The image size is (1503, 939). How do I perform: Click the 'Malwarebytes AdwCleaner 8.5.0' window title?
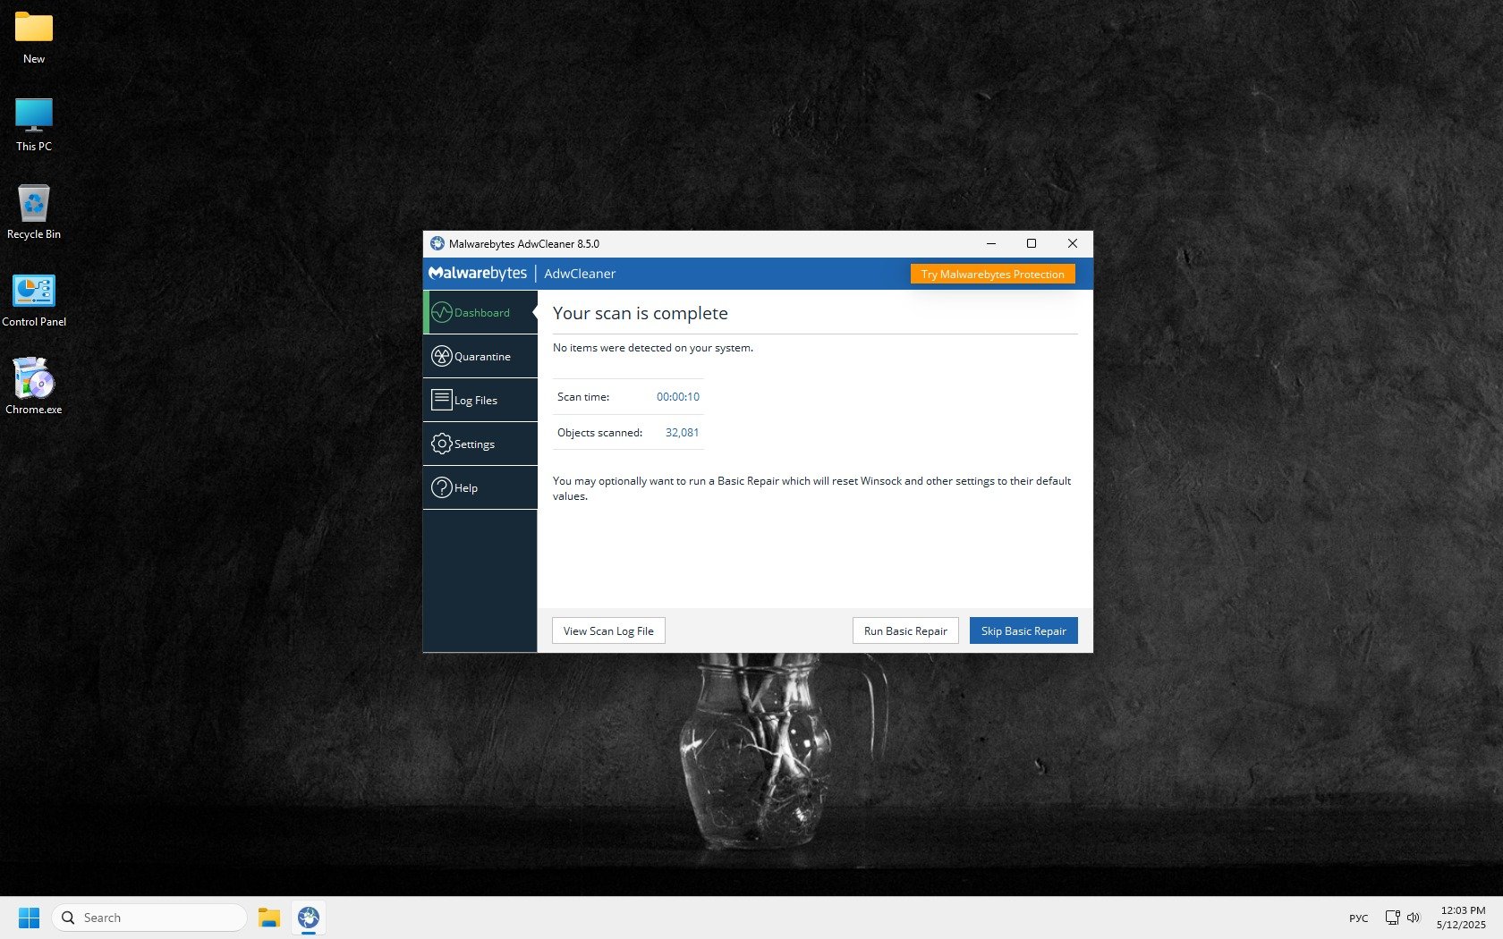pos(524,243)
